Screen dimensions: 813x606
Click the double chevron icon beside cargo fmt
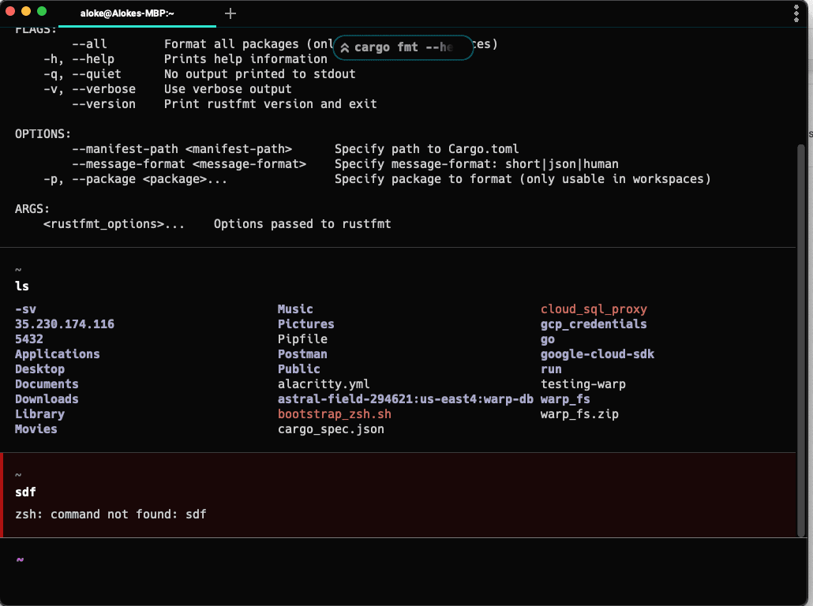(345, 47)
